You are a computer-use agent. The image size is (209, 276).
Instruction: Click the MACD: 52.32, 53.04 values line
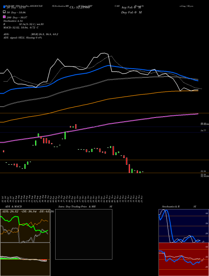click(x=21, y=28)
